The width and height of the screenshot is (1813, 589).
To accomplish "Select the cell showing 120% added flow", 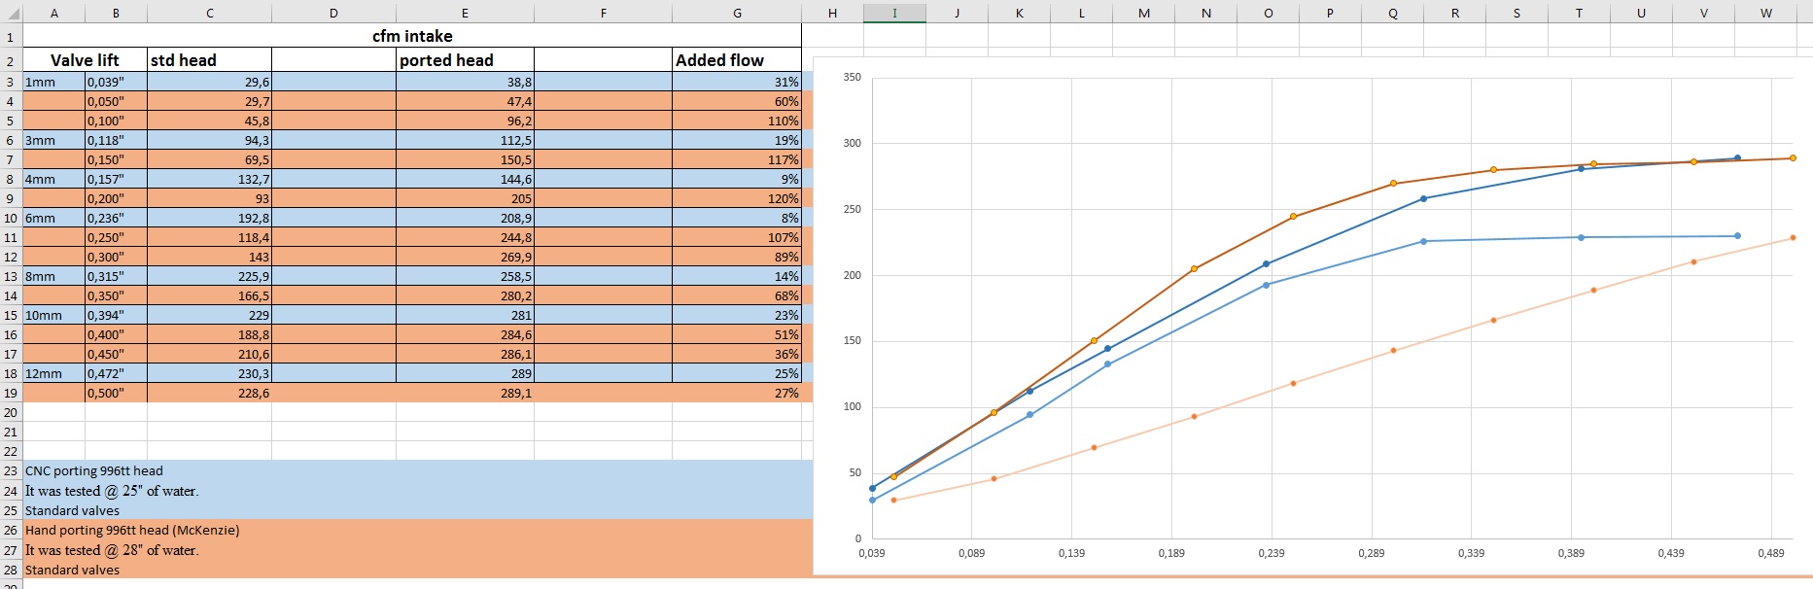I will coord(736,199).
